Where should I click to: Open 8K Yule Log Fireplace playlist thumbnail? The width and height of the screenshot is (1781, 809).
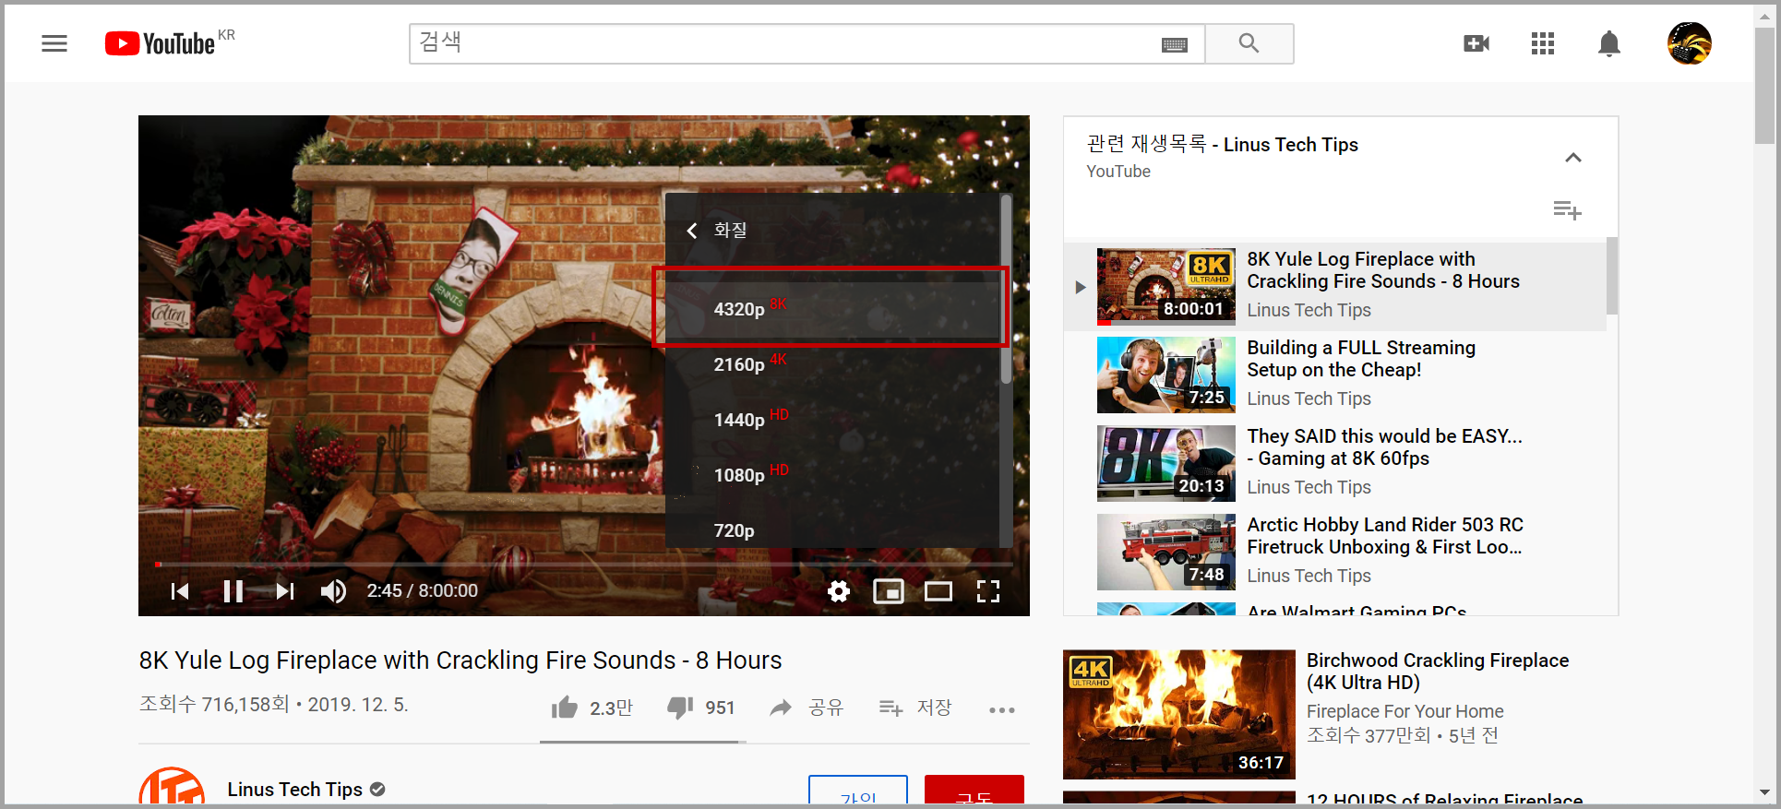1166,286
